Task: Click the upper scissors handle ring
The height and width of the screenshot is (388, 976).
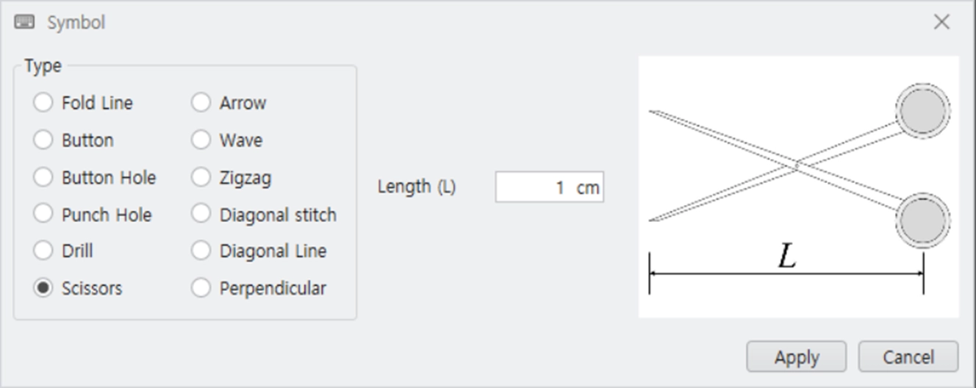Action: pos(923,112)
